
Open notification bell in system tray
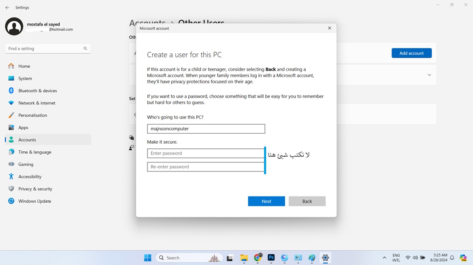(452, 258)
